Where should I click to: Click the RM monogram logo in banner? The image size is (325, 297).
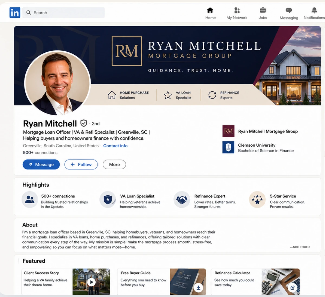[127, 51]
